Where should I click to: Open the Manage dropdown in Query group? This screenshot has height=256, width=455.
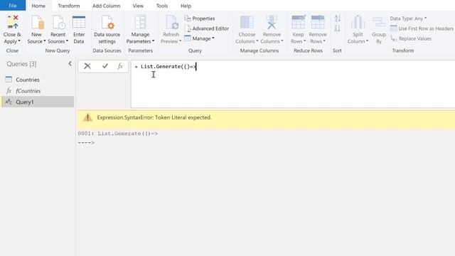[199, 38]
